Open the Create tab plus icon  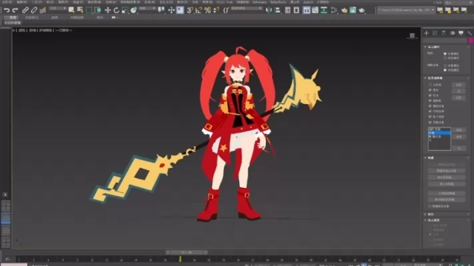(x=427, y=33)
